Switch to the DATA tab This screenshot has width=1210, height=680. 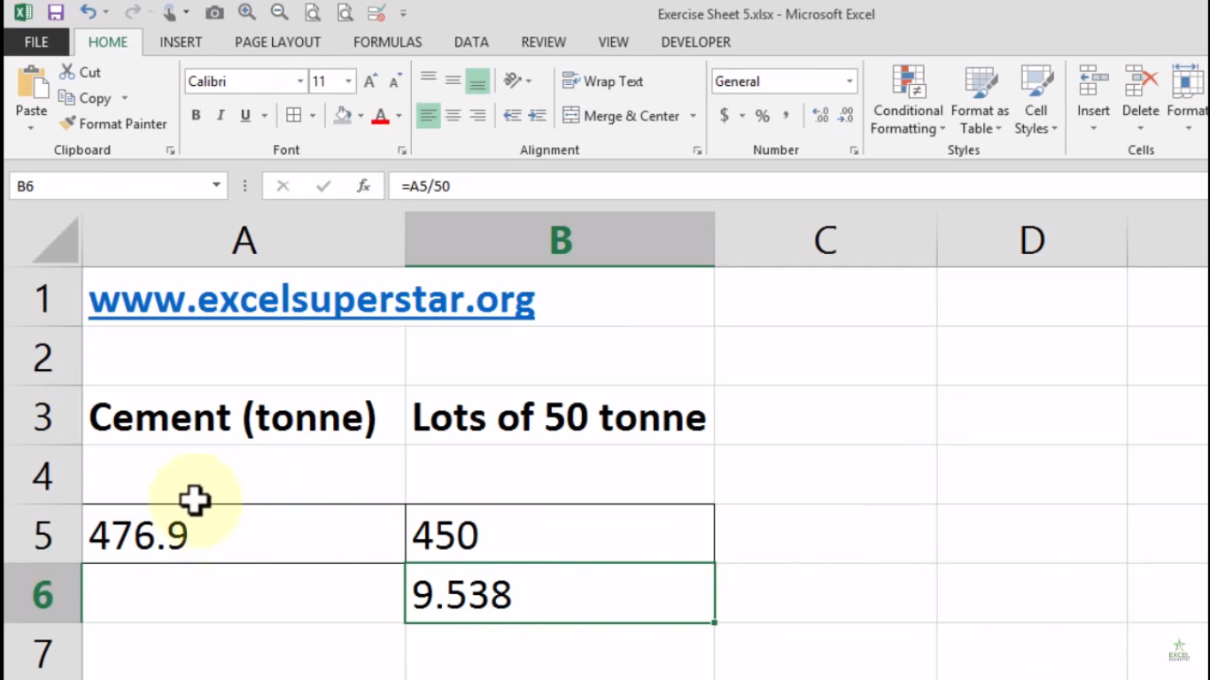click(471, 42)
